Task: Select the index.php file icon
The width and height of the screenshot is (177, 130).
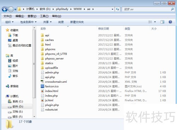Action: (x=42, y=96)
